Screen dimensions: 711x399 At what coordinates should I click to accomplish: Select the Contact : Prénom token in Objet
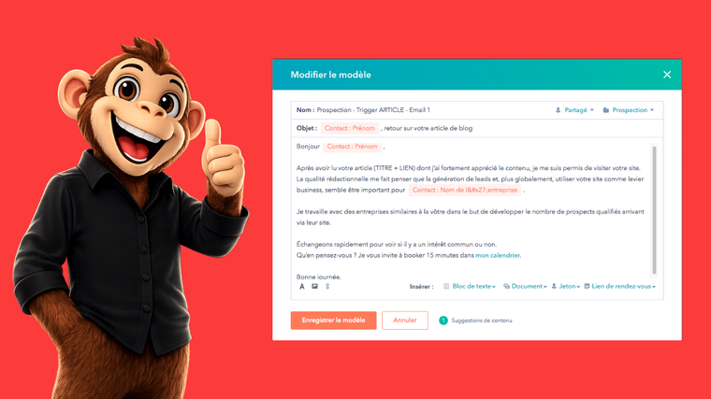point(350,128)
